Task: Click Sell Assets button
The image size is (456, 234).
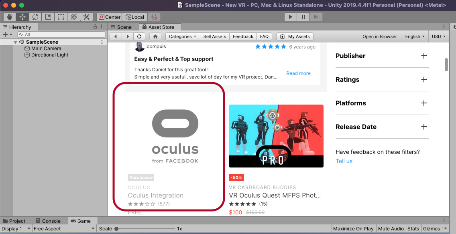Action: (215, 36)
